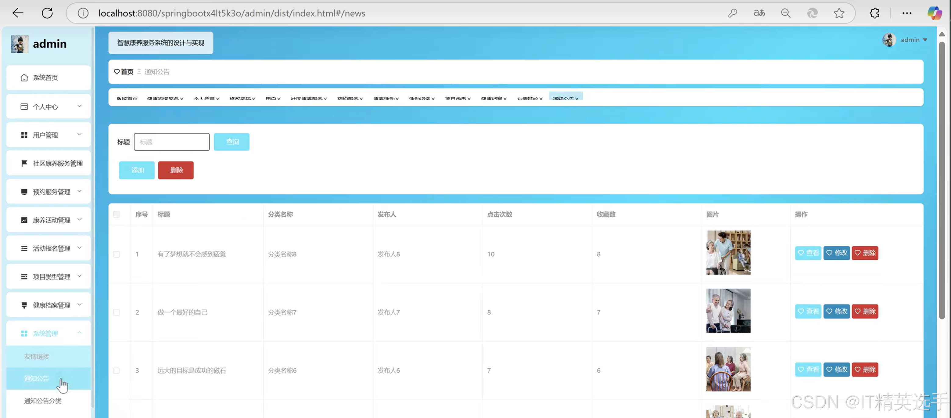The width and height of the screenshot is (951, 418).
Task: Close the 健康档案 tab with its X
Action: [505, 99]
